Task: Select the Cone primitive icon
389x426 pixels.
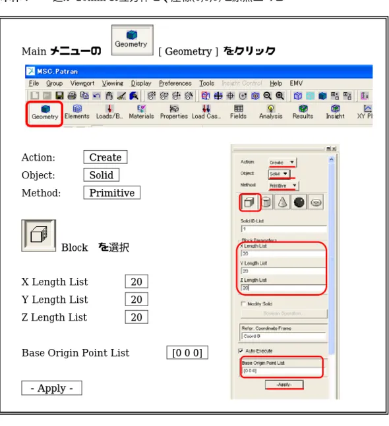Action: (x=282, y=202)
